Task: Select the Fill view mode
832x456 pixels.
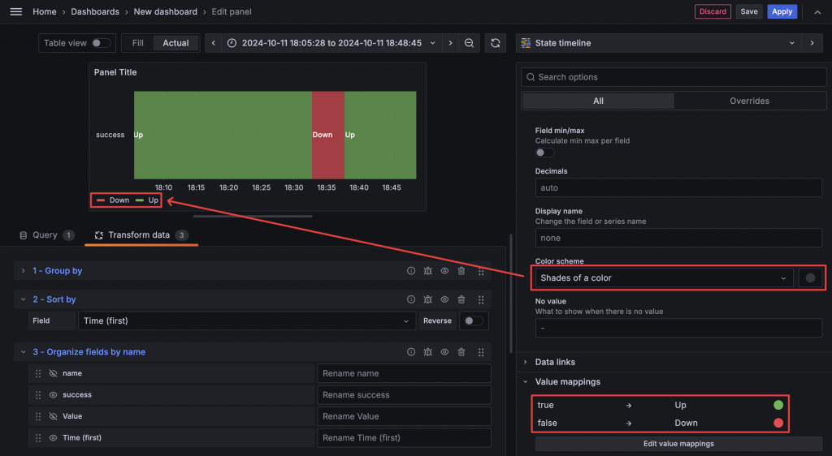Action: point(138,44)
